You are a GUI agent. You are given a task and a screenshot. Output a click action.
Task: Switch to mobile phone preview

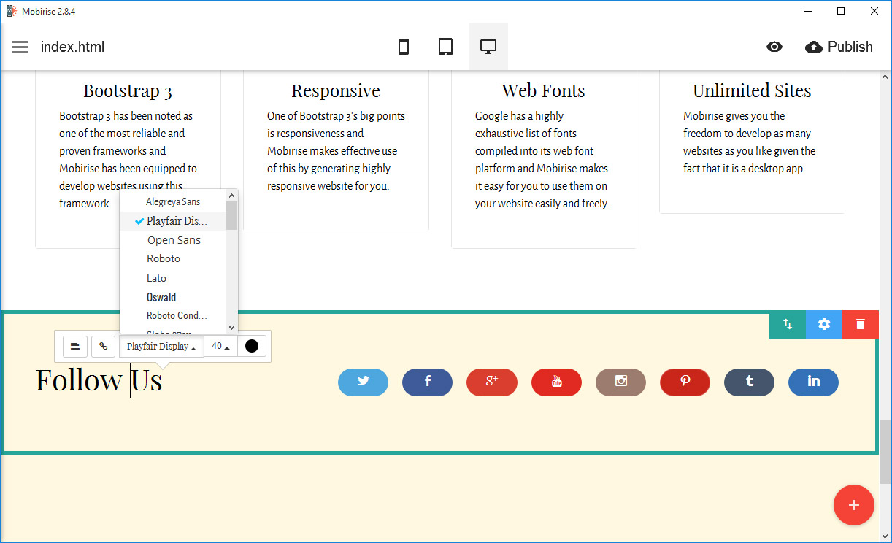click(403, 47)
